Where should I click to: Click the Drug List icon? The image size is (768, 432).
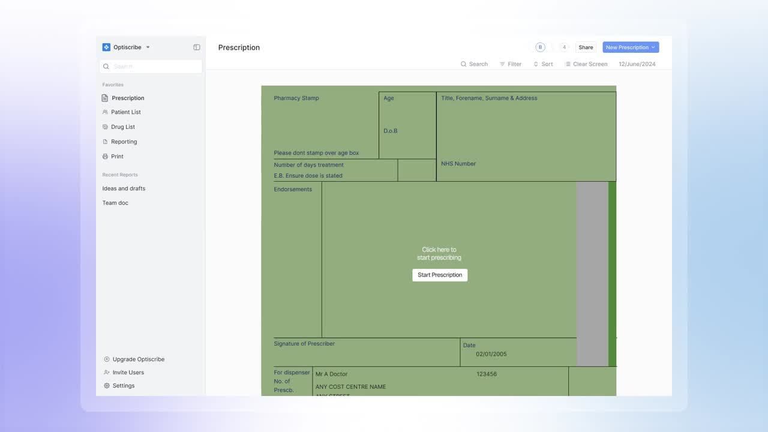point(105,127)
